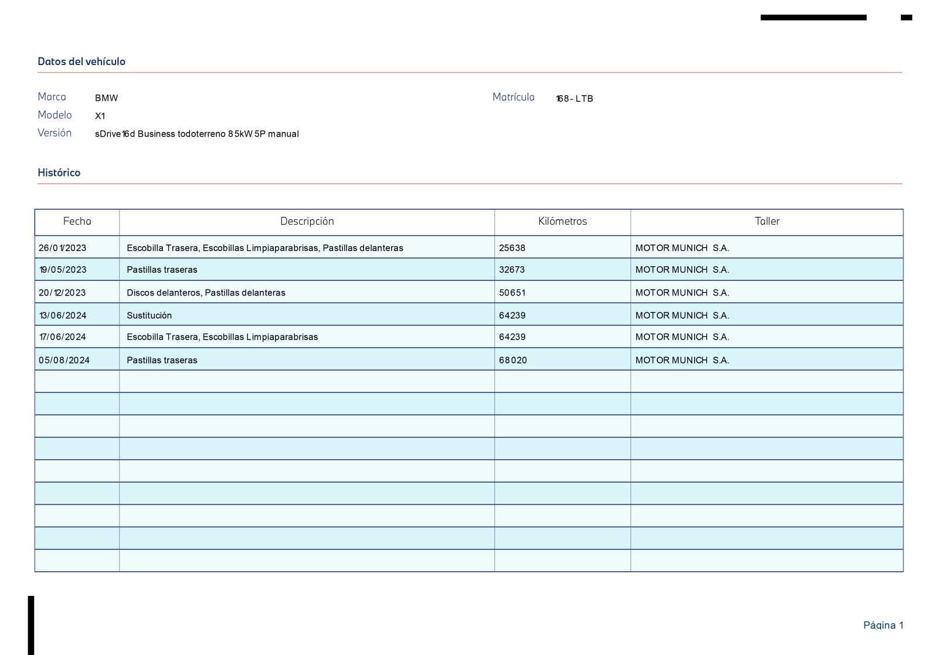Viewport: 938px width, 655px height.
Task: Click the Histórico section heading
Action: coord(59,172)
